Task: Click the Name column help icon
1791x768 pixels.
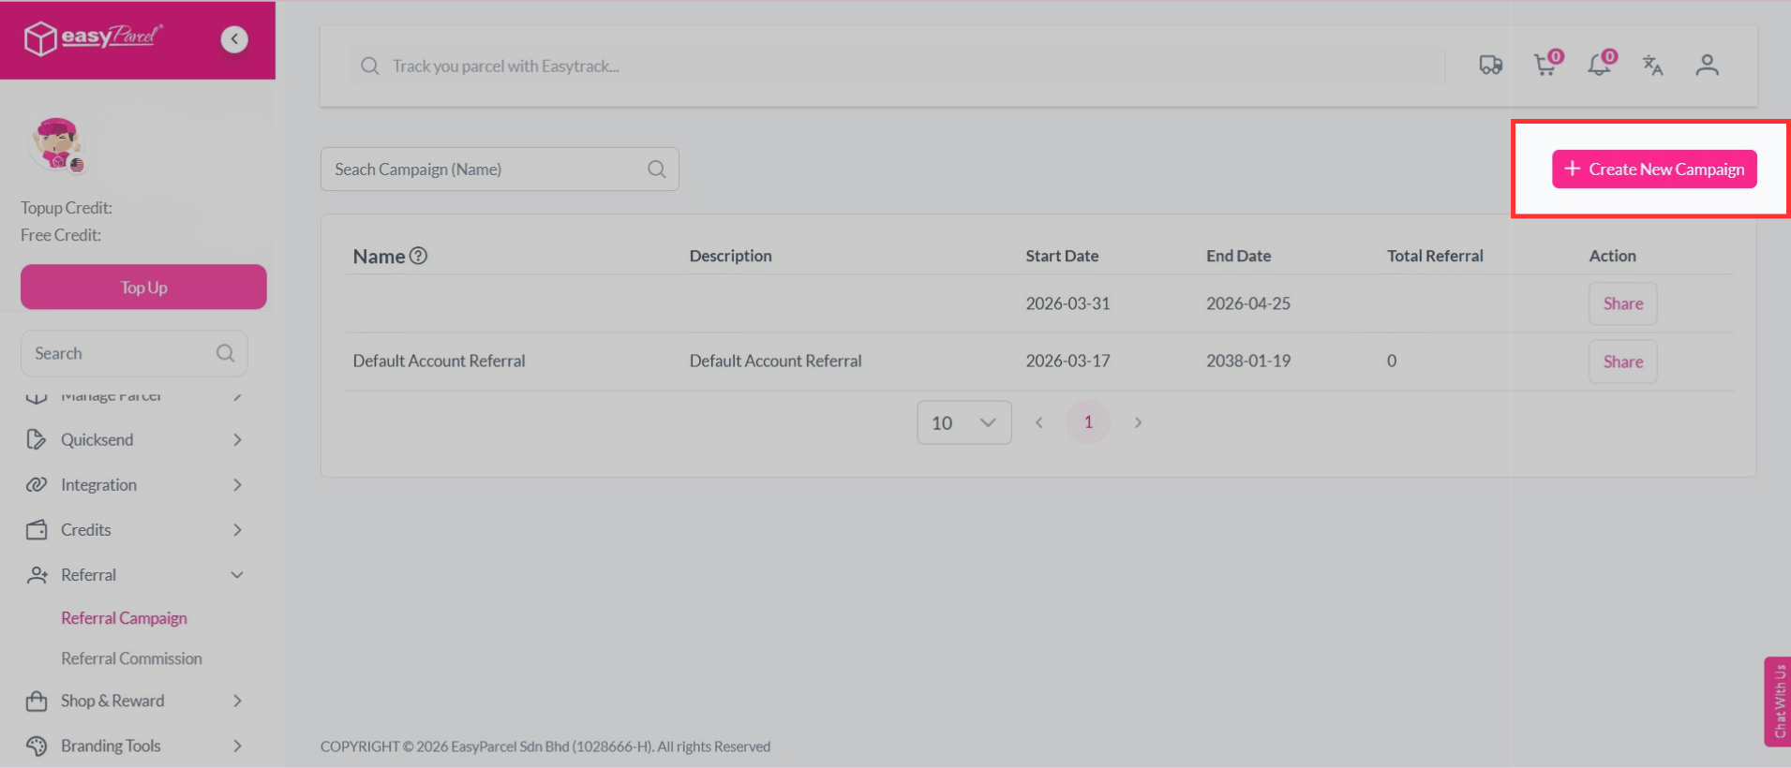Action: (419, 256)
